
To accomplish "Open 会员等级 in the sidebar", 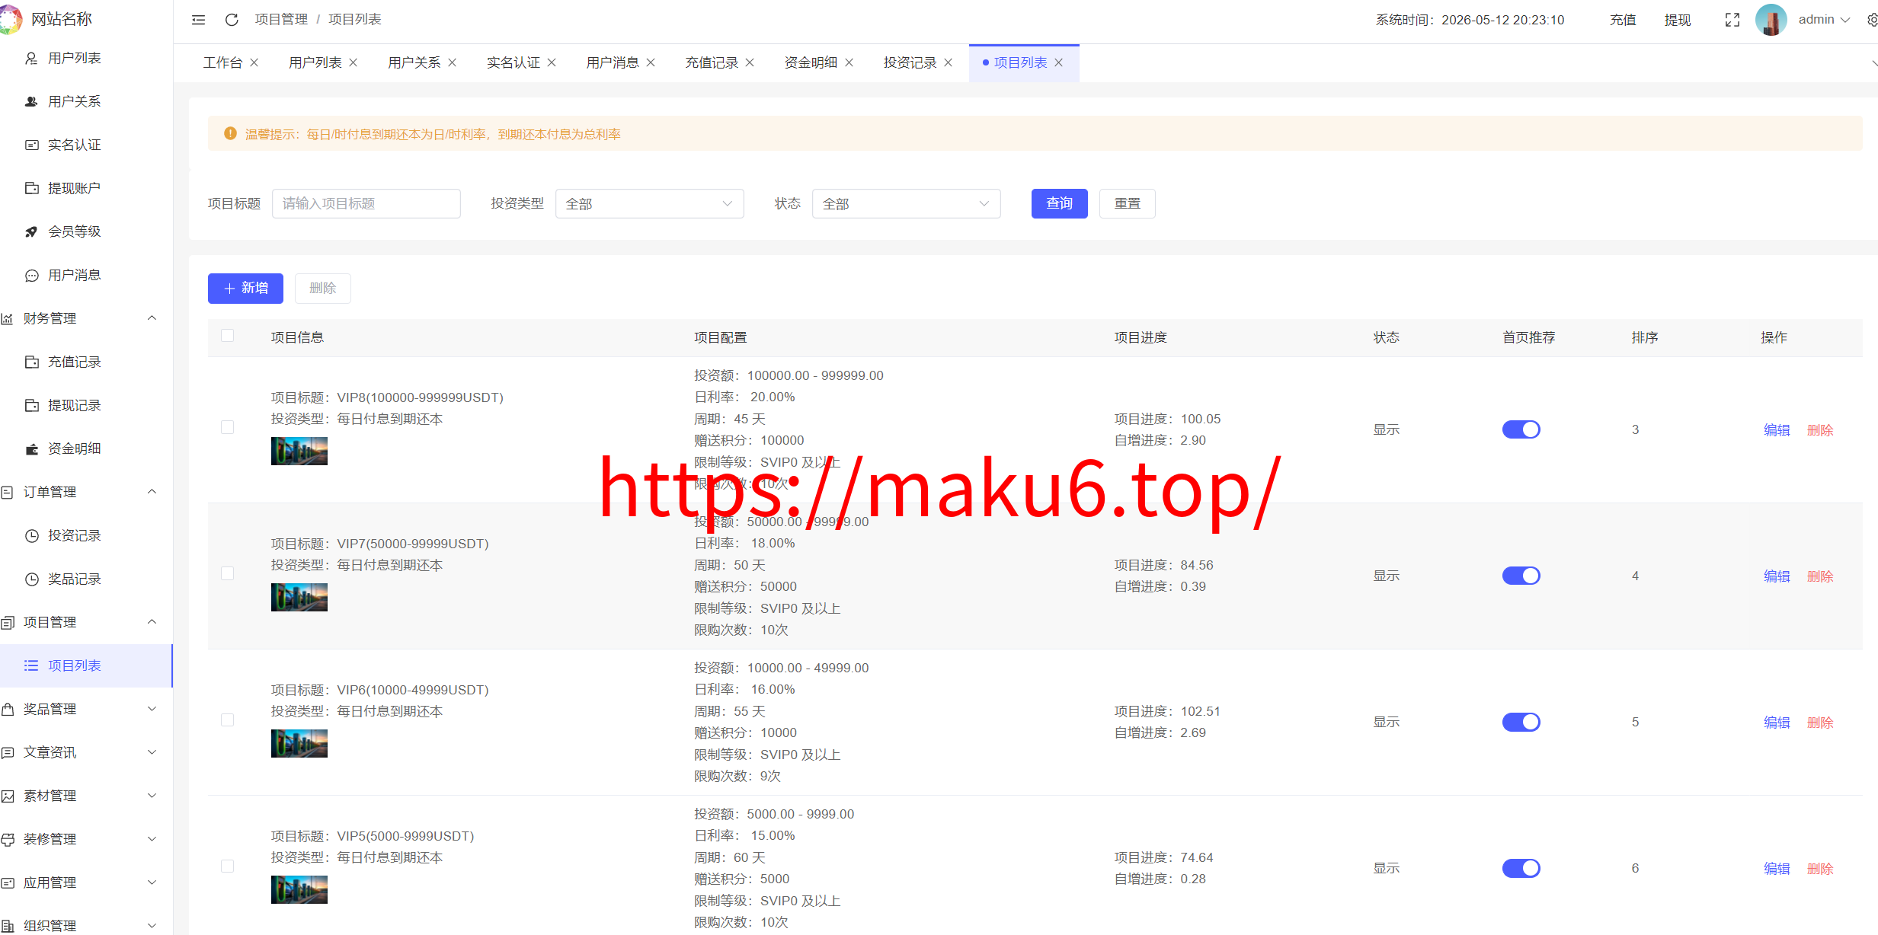I will (x=74, y=231).
